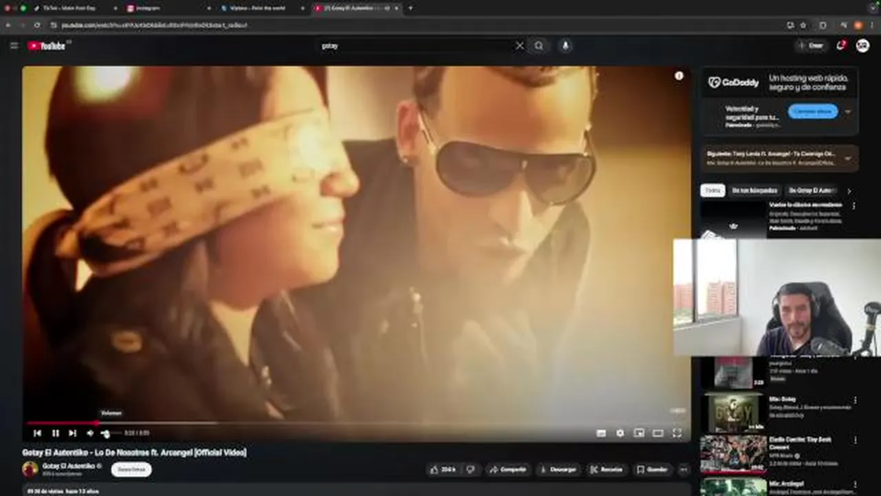The image size is (881, 496).
Task: Open YouTube notifications bell
Action: [840, 45]
